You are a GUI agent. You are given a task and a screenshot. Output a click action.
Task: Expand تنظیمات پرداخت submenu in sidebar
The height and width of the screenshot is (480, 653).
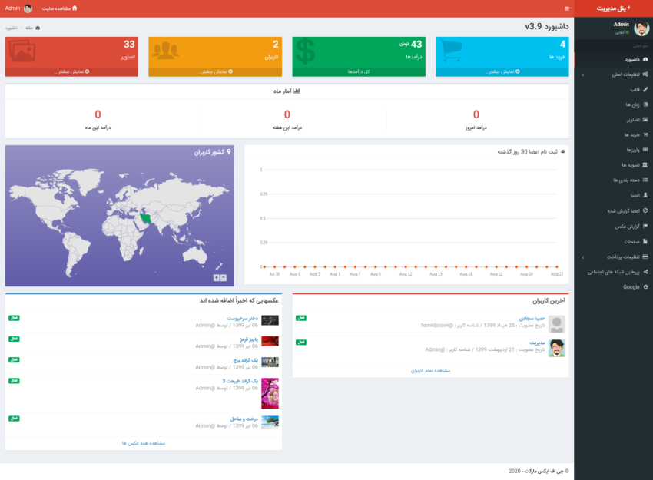[615, 257]
